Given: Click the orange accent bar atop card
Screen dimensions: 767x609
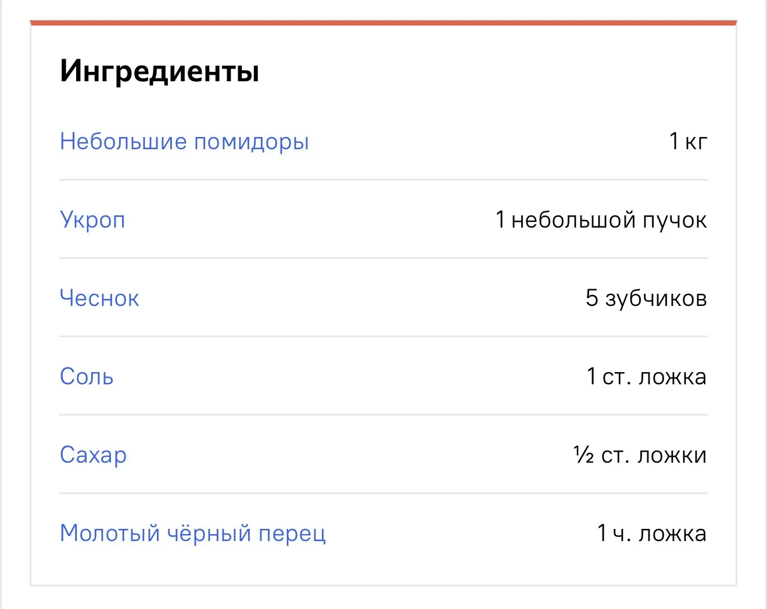Looking at the screenshot, I should click(x=383, y=23).
